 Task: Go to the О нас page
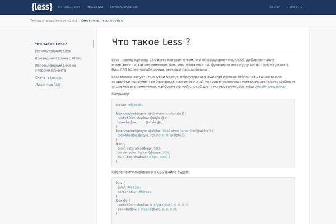tap(275, 7)
